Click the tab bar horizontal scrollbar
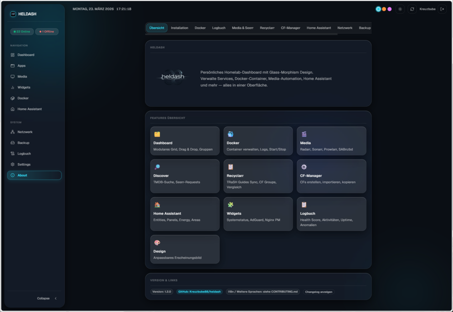Screen dimensions: 453x312 tap(241, 34)
